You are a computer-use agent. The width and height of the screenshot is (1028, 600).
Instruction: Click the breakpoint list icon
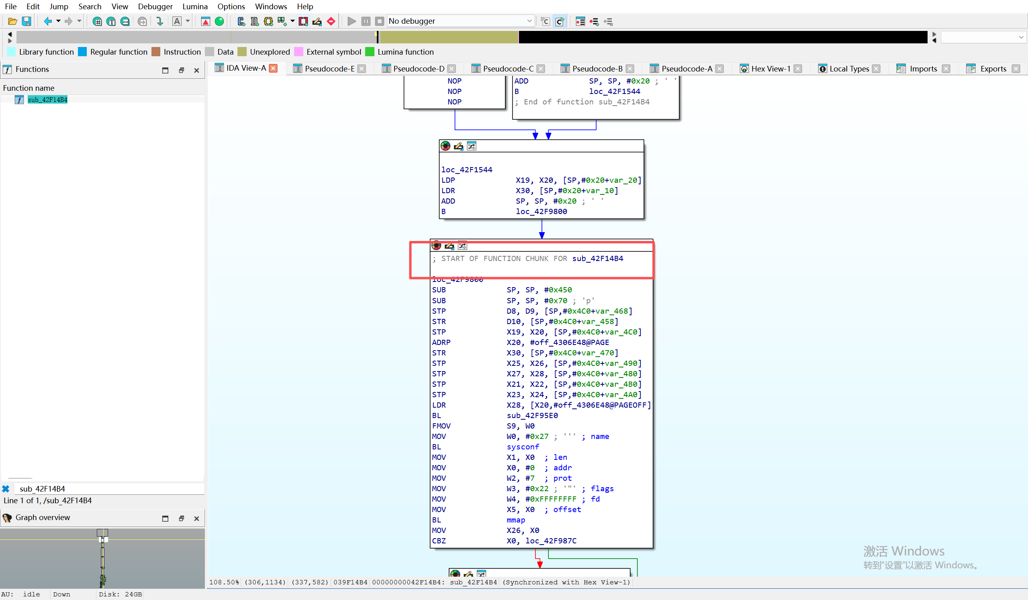click(580, 21)
